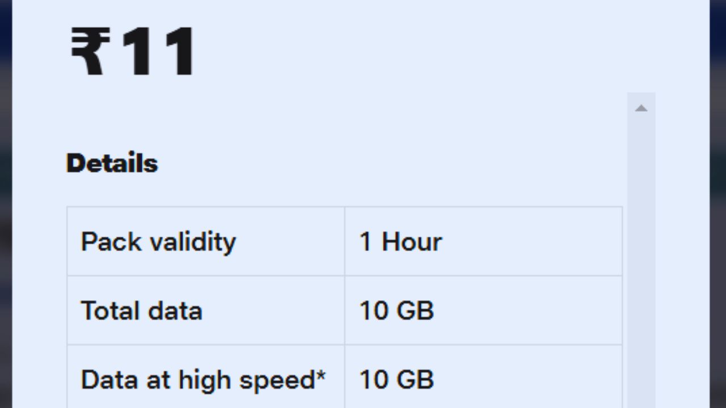Screen dimensions: 726x408
Task: Select the Pack validity label cell
Action: (206, 241)
